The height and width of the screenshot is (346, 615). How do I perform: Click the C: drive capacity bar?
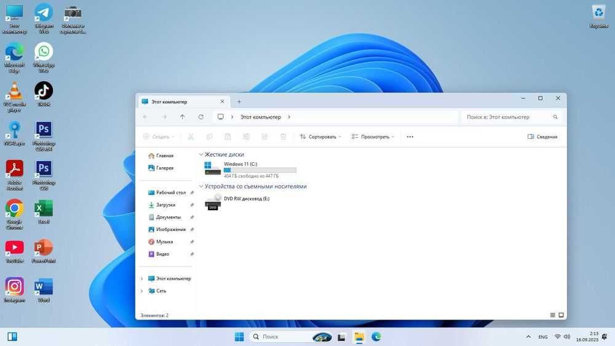pyautogui.click(x=260, y=170)
